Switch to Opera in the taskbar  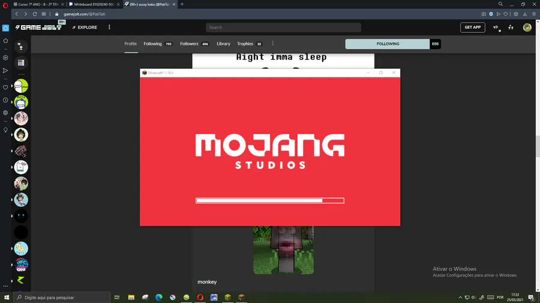200,298
